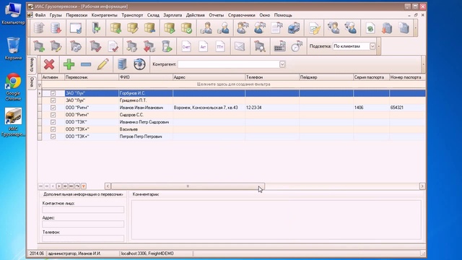Open the Подсветка 'По клиентам' dropdown
Image resolution: width=462 pixels, height=260 pixels.
tap(372, 46)
